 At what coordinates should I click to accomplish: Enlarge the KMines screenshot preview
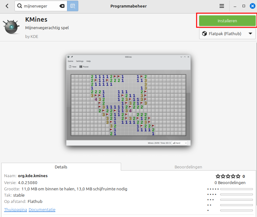tap(128, 100)
